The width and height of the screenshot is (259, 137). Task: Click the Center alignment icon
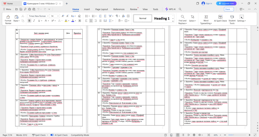[91, 21]
